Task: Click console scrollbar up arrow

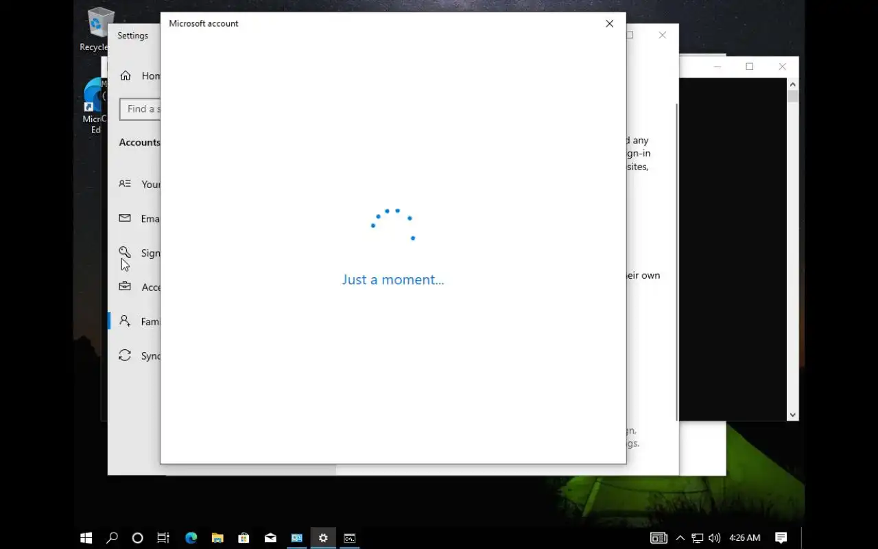Action: [x=793, y=84]
